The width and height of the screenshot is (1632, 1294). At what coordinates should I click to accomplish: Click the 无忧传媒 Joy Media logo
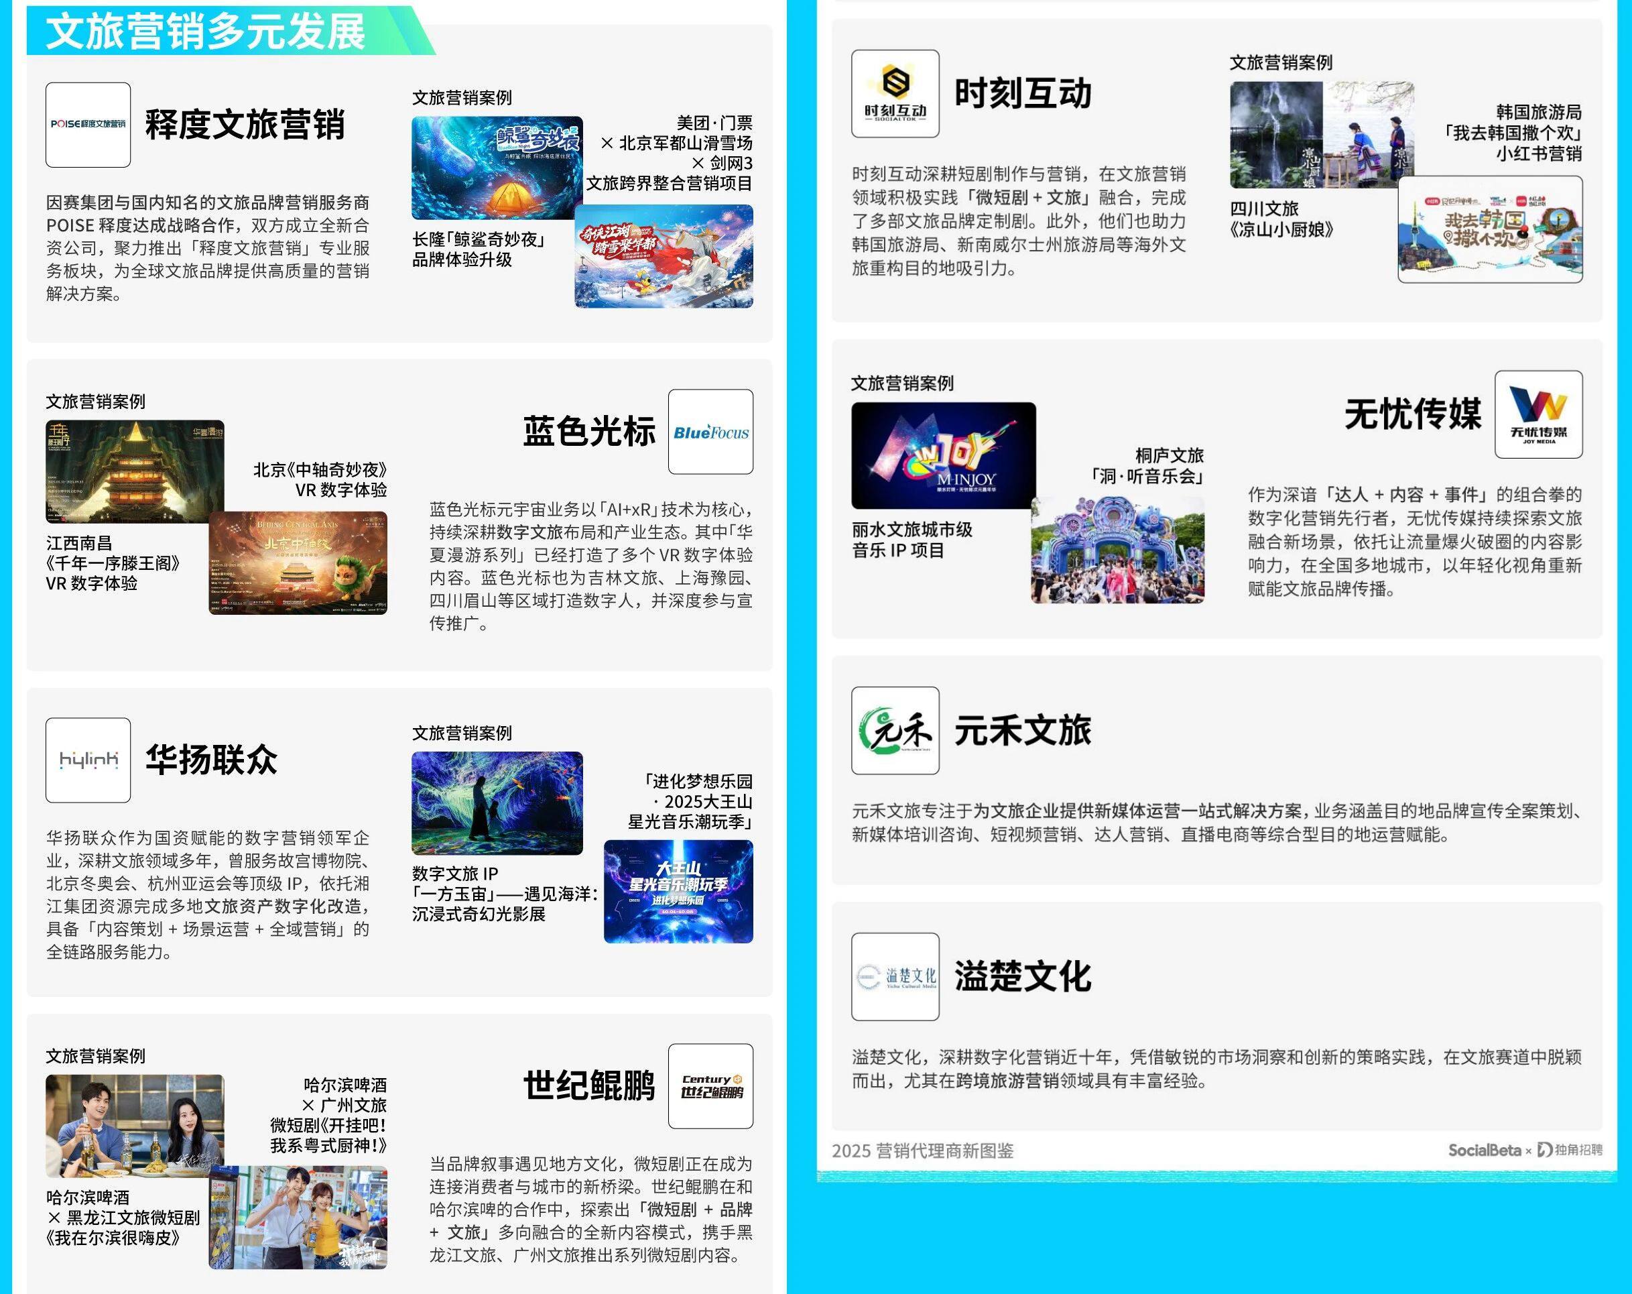point(1538,415)
